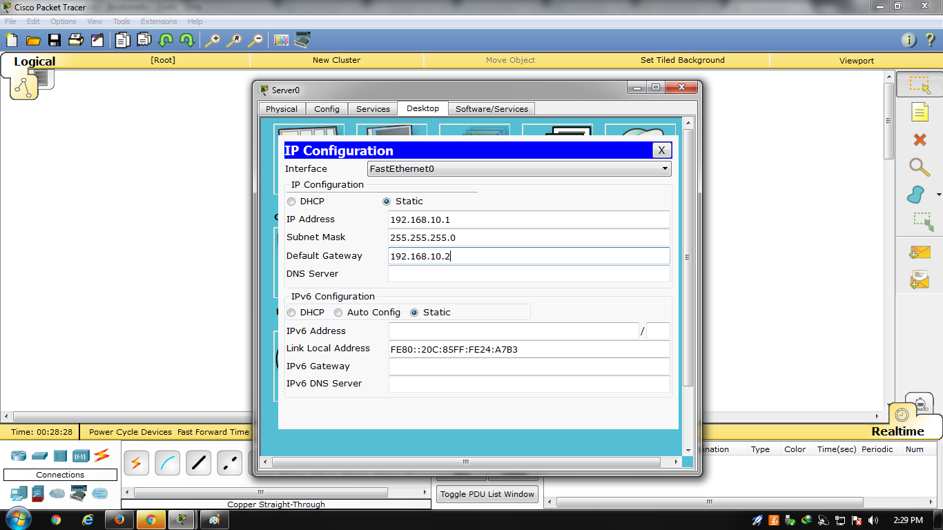Redo with the right green arrow
The height and width of the screenshot is (530, 943).
tap(186, 40)
